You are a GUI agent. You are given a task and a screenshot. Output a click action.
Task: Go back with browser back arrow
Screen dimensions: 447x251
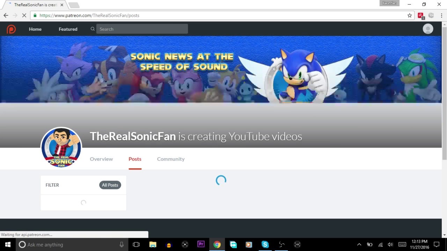tap(6, 15)
